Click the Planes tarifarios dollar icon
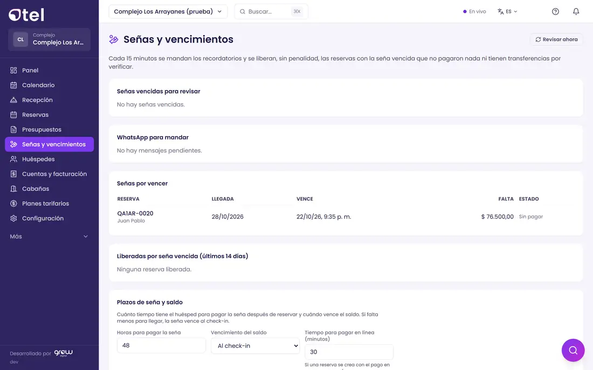 tap(13, 204)
